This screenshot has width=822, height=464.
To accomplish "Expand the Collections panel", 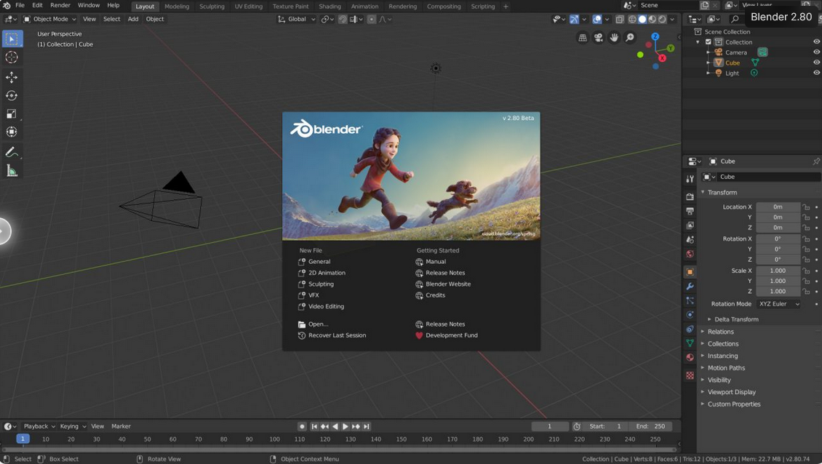I will pyautogui.click(x=722, y=344).
